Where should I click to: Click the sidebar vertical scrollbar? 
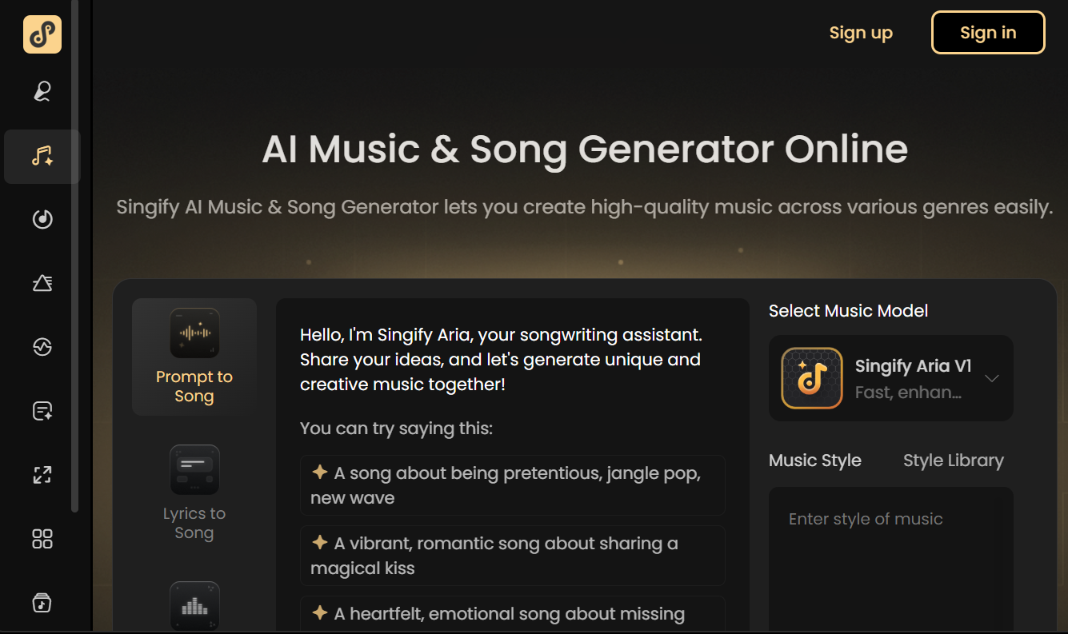(x=75, y=256)
